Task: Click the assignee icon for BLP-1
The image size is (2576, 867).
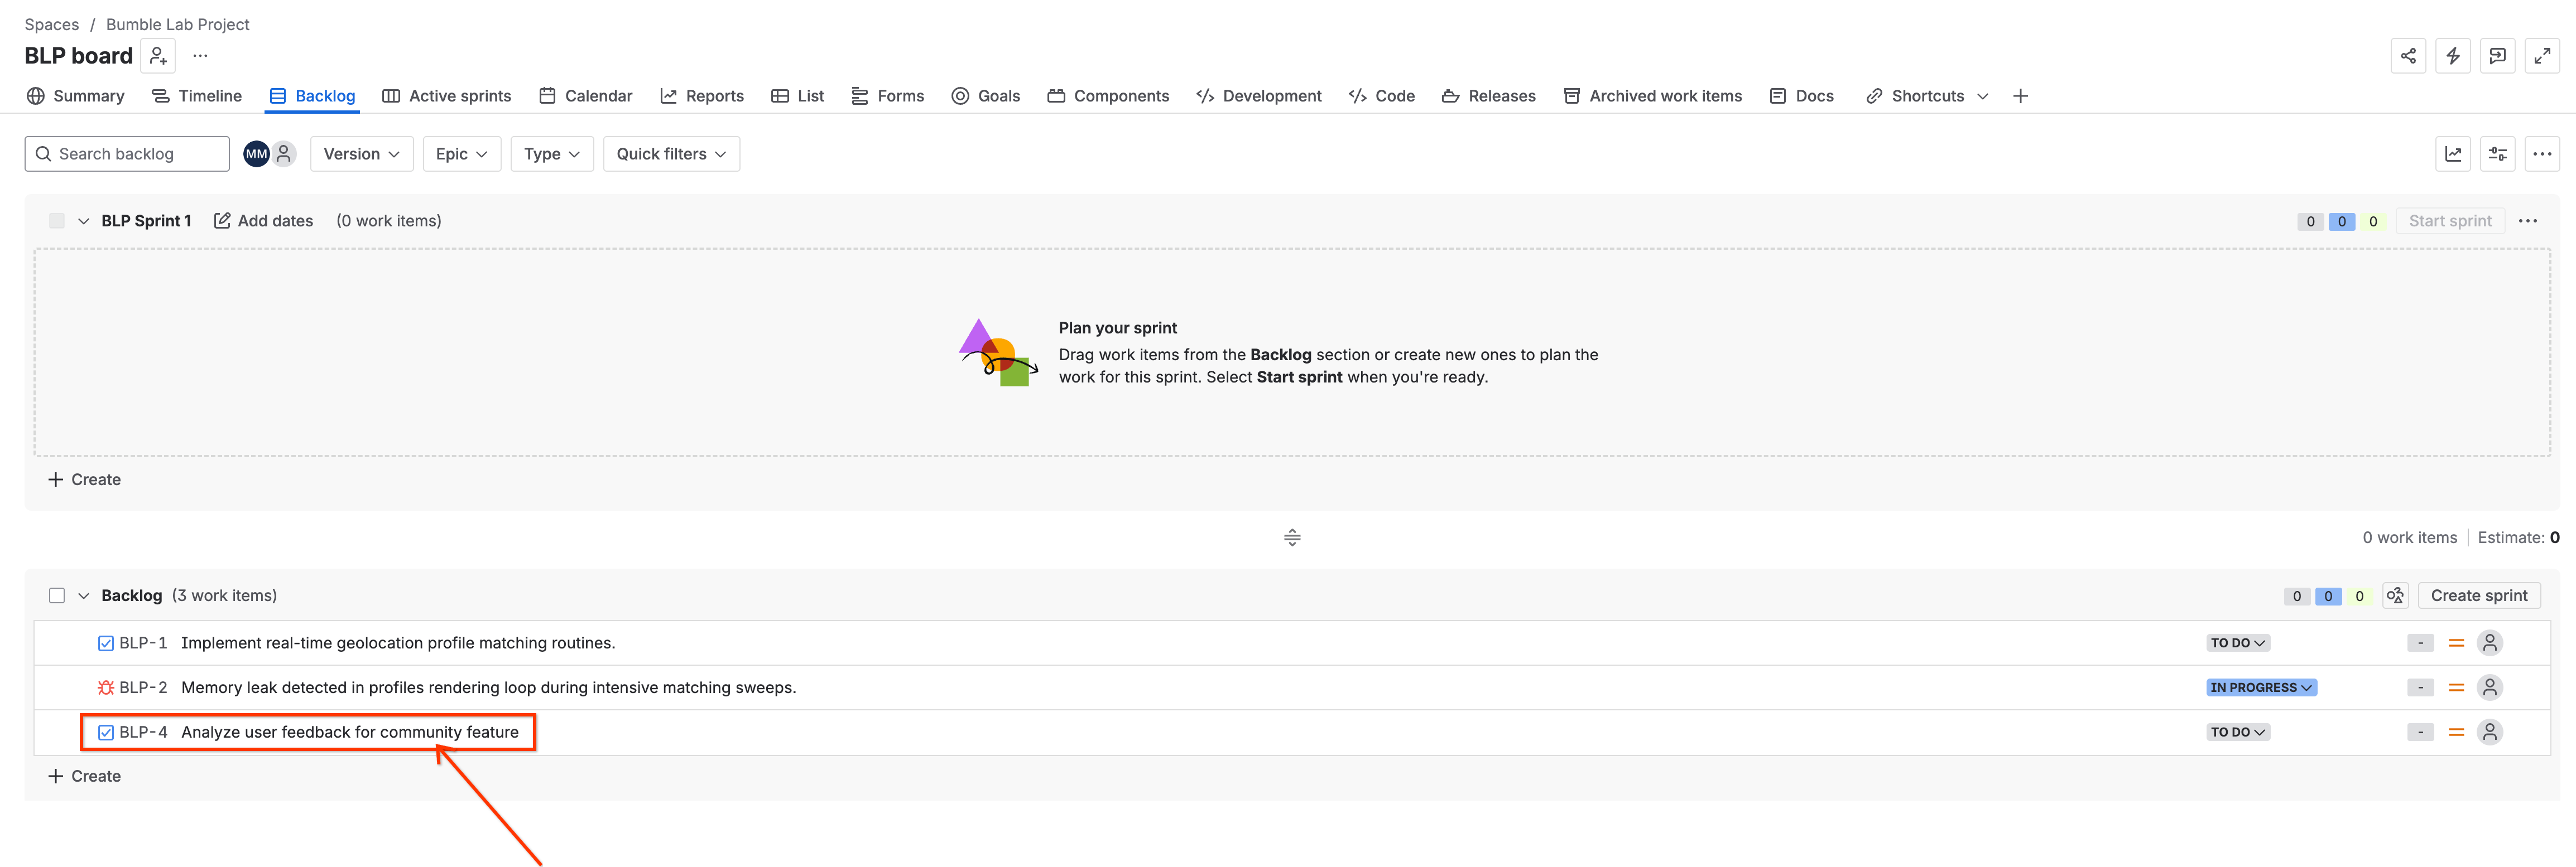Action: coord(2489,643)
